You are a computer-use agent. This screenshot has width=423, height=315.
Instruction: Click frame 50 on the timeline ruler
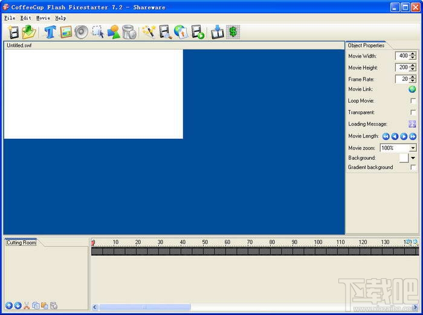point(205,242)
